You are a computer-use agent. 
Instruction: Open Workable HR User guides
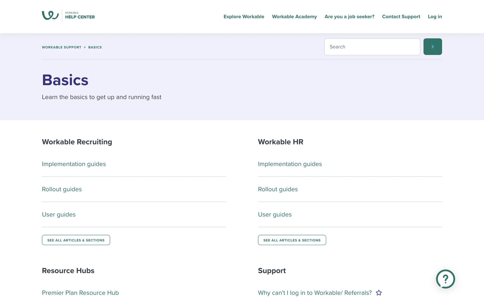275,215
